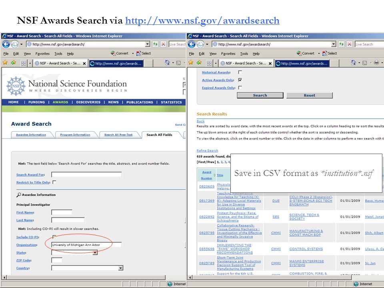Open Convert dropdown arrow in left window

click(133, 53)
